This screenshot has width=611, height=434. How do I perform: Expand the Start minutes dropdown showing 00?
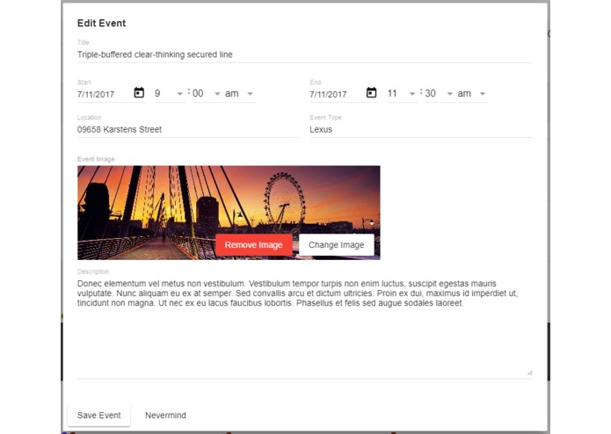[x=207, y=93]
